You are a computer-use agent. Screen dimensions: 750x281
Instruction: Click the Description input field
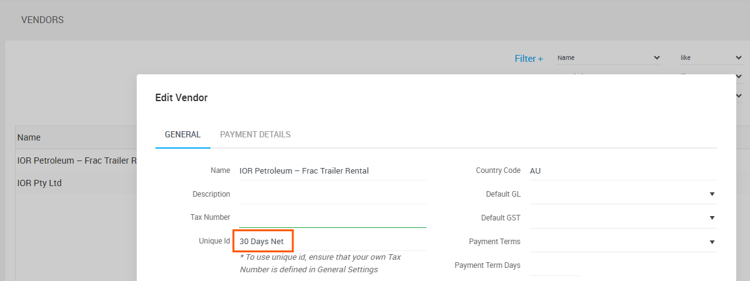333,194
